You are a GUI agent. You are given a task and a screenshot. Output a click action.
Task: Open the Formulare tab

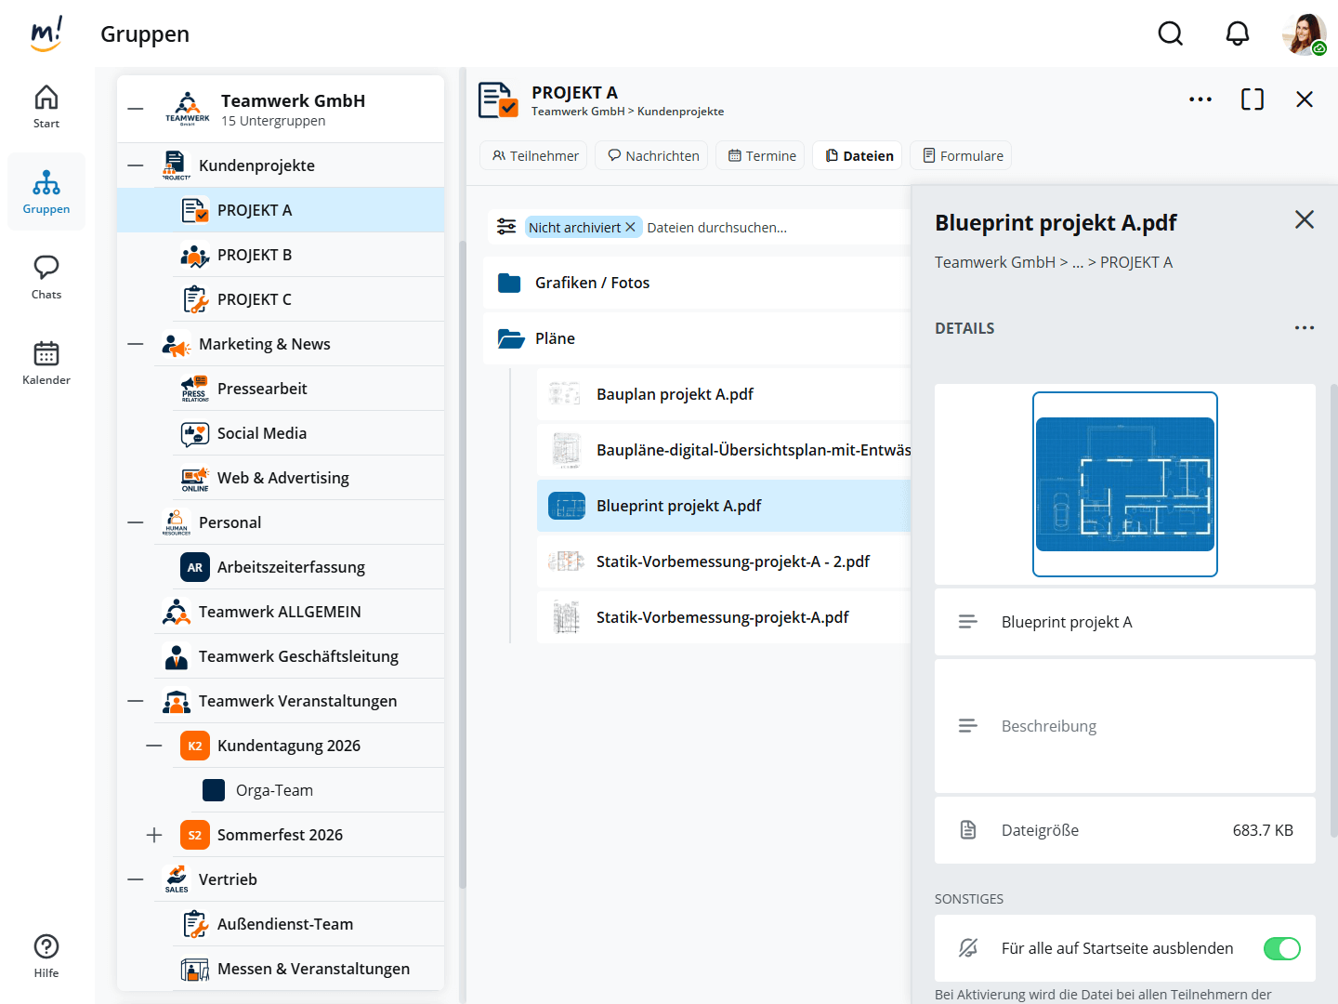click(x=962, y=156)
